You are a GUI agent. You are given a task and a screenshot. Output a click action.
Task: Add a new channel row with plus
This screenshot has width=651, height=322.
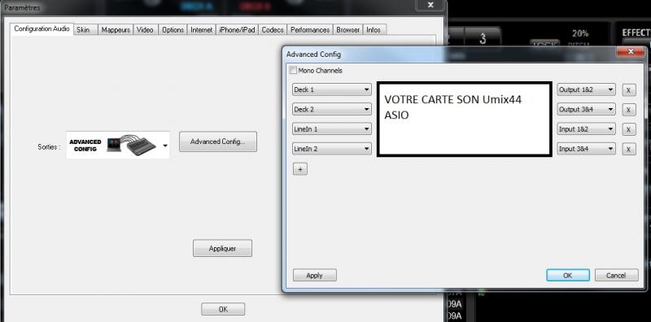pyautogui.click(x=300, y=169)
